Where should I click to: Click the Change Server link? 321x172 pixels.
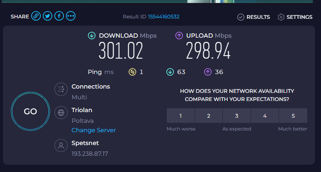pos(93,130)
